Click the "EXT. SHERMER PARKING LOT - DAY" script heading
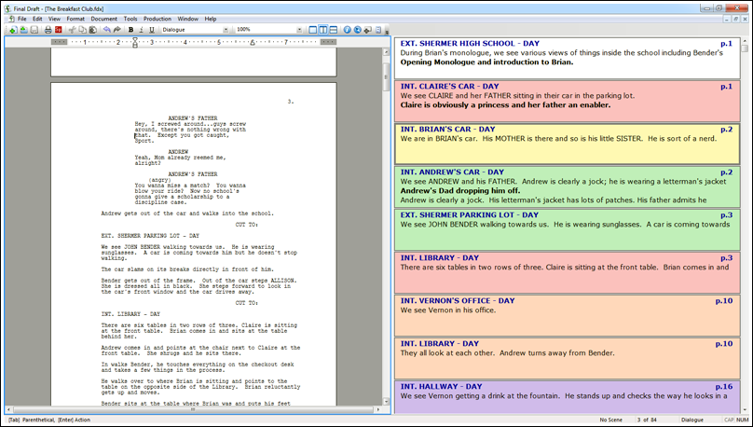753x427 pixels. (150, 236)
